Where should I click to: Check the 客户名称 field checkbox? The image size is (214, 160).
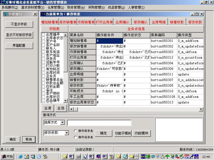(44, 45)
